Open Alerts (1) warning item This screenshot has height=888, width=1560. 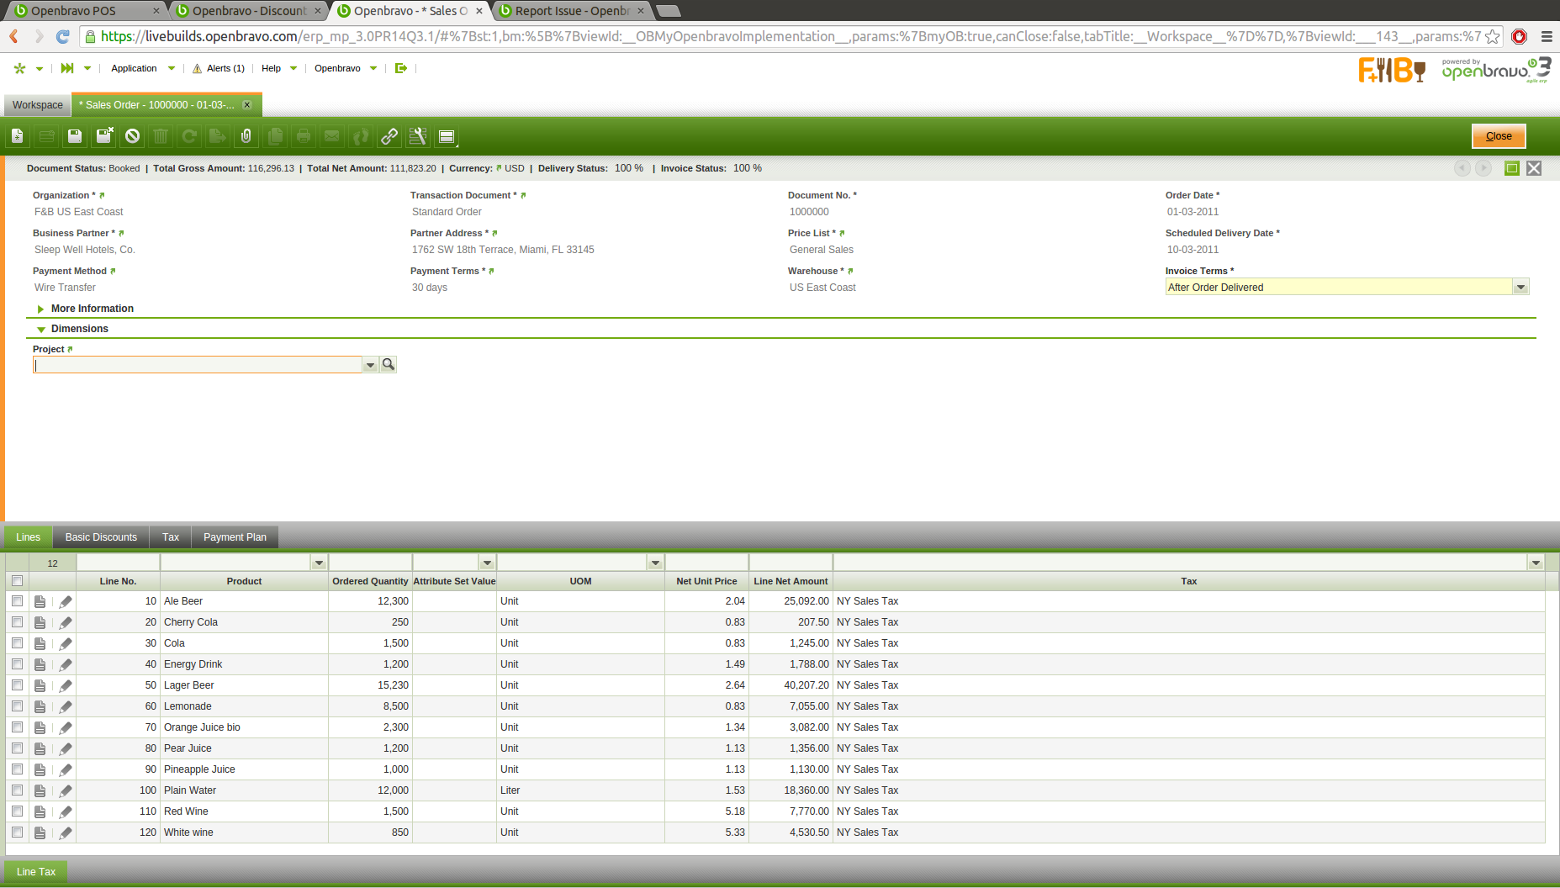[x=219, y=68]
